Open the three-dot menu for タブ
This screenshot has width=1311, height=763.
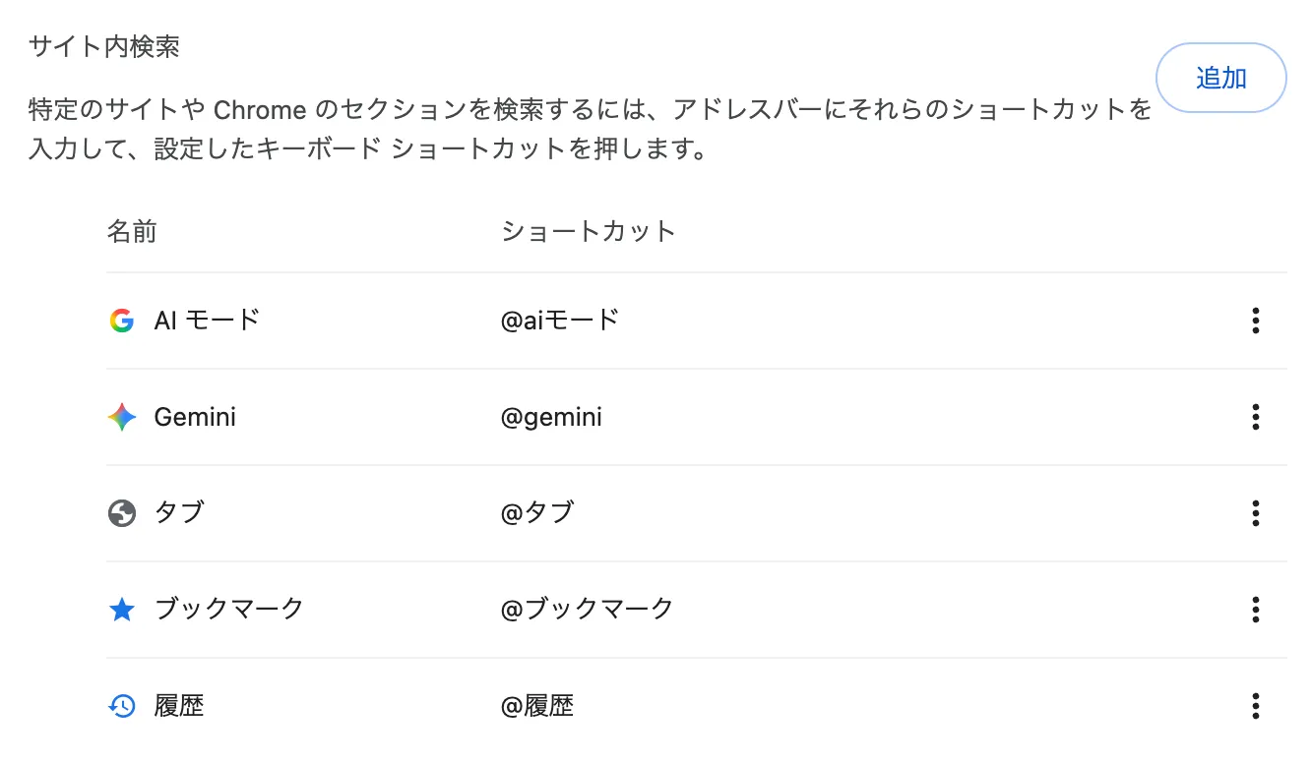point(1255,512)
